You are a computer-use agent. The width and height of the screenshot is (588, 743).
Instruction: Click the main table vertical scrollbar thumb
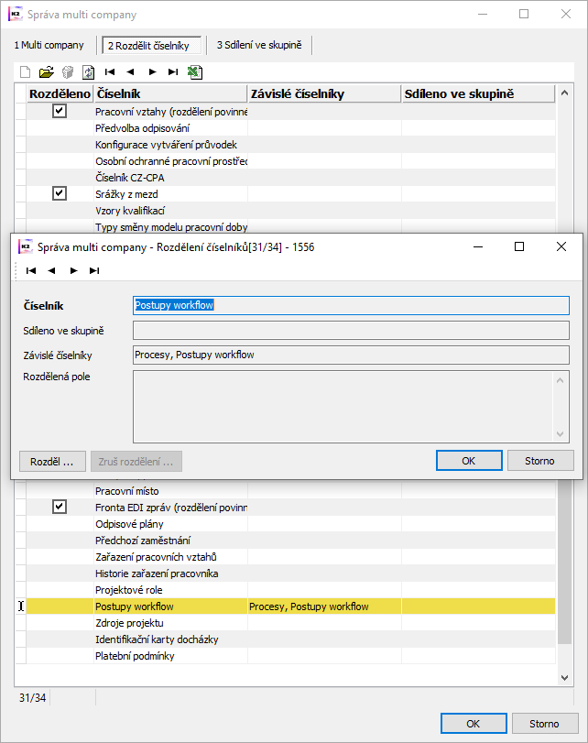(564, 562)
